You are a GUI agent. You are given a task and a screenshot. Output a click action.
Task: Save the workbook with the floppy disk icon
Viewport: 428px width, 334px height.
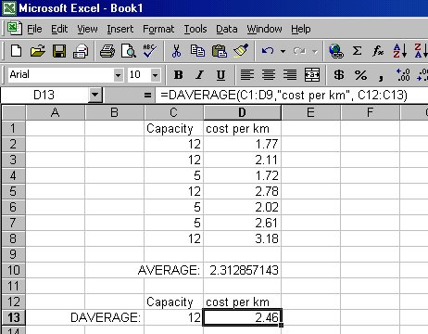point(59,50)
